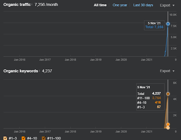Click the orange #4–10 data point
Screen dimensions: 181x140
point(168,124)
